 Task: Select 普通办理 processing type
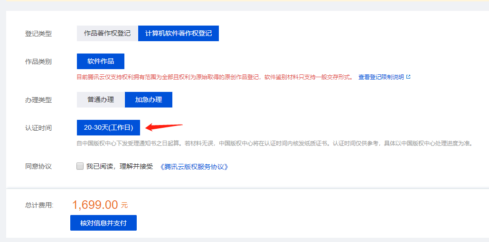coord(101,100)
